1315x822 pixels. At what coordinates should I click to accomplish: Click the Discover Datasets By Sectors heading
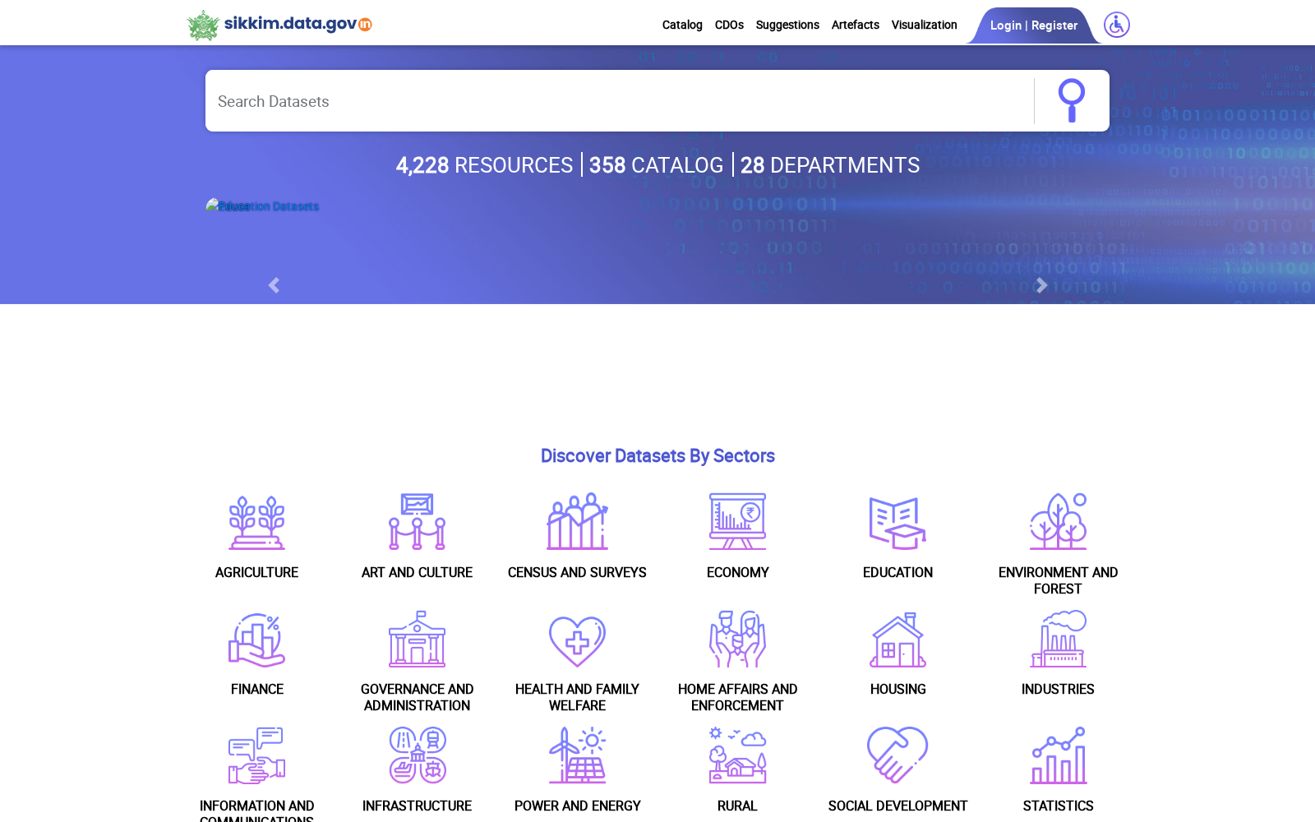pos(657,456)
